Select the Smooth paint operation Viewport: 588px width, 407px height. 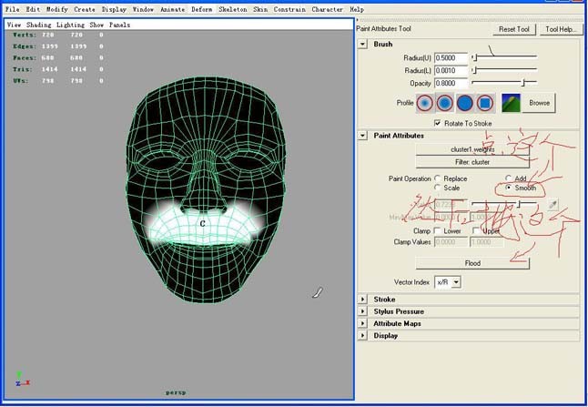tap(509, 188)
